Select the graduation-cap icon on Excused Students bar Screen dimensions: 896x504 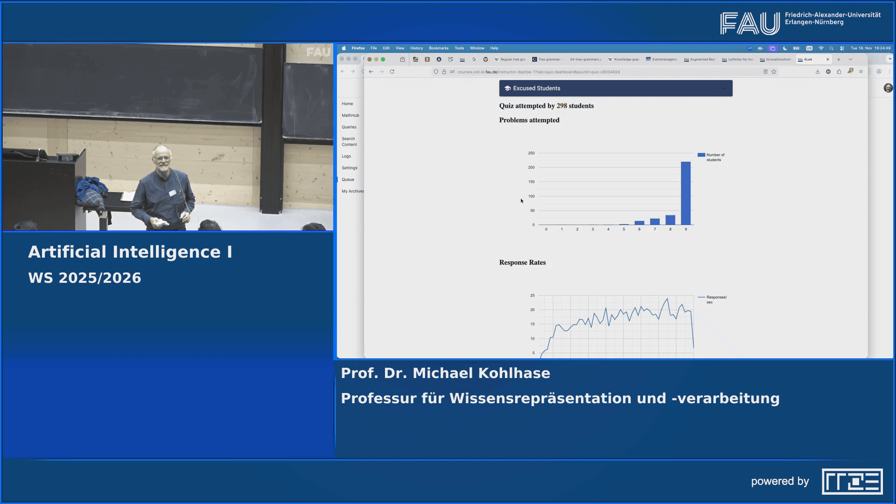(x=507, y=88)
